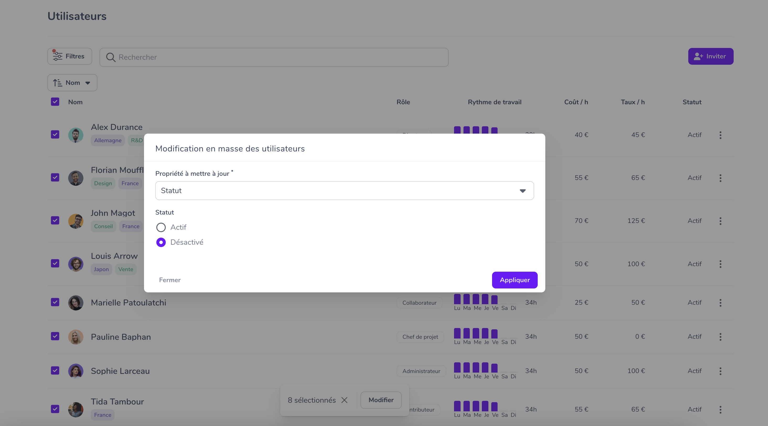The height and width of the screenshot is (426, 768).
Task: Open the three-dot menu for John Magot
Action: (720, 221)
